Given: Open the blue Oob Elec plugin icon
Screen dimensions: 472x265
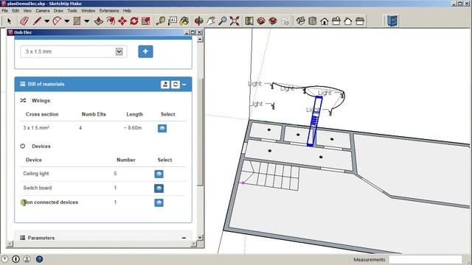Looking at the screenshot, I should [x=392, y=21].
